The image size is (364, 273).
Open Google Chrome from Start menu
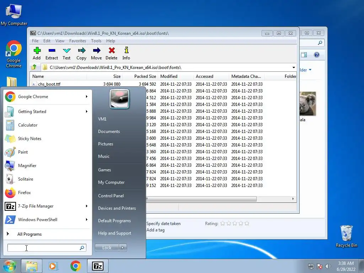[x=33, y=97]
